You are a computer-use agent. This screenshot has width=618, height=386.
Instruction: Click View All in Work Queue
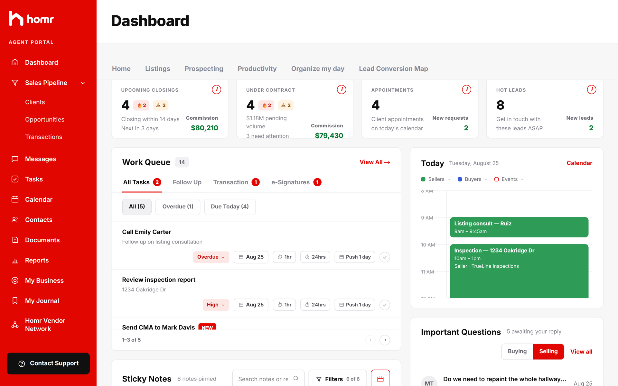(375, 162)
